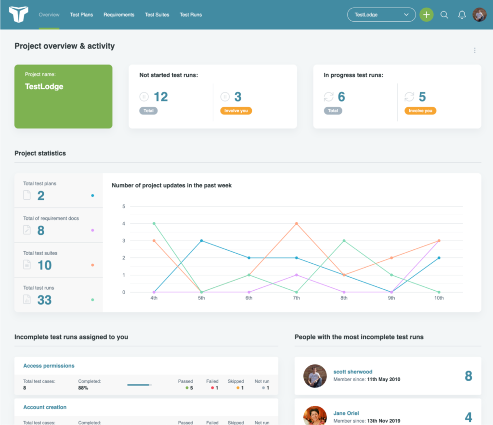Image resolution: width=493 pixels, height=425 pixels.
Task: Switch to the Test Plans tab
Action: click(x=81, y=15)
